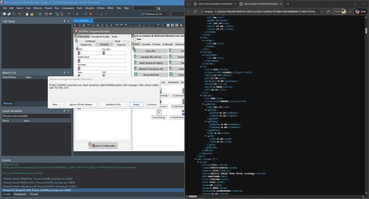This screenshot has width=369, height=199.
Task: Switch to the Threads tab at bottom
Action: (x=34, y=194)
